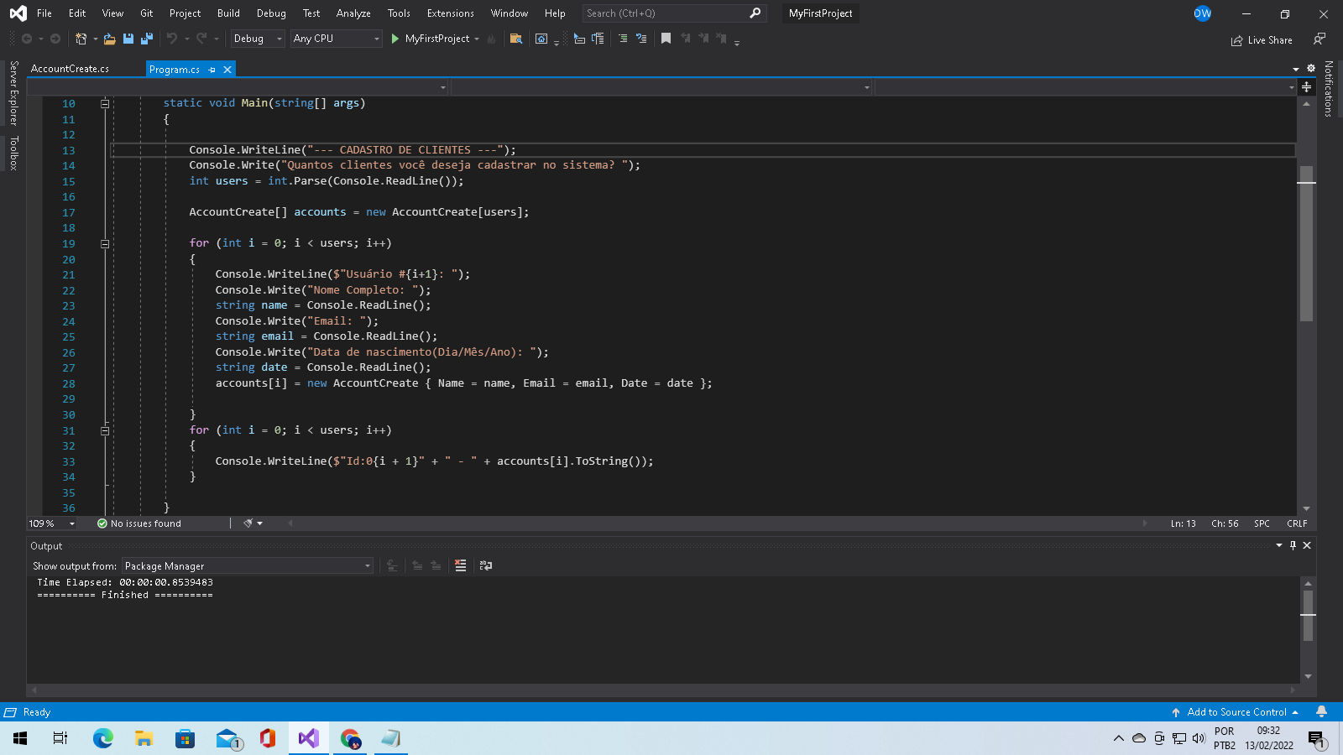Open Live Share
The image size is (1343, 755).
(x=1262, y=39)
